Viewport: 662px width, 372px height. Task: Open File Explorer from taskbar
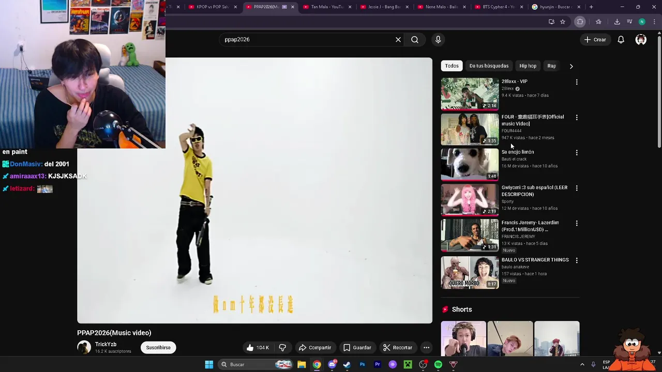302,365
